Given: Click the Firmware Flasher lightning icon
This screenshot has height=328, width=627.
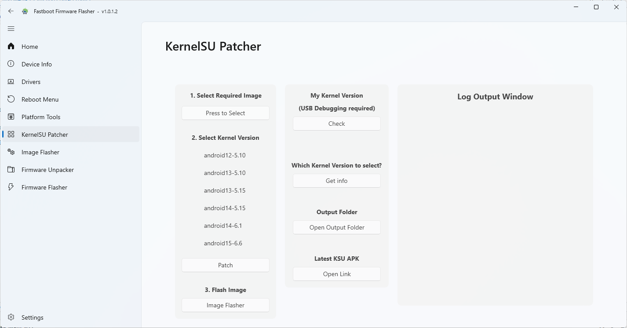Looking at the screenshot, I should pos(11,187).
